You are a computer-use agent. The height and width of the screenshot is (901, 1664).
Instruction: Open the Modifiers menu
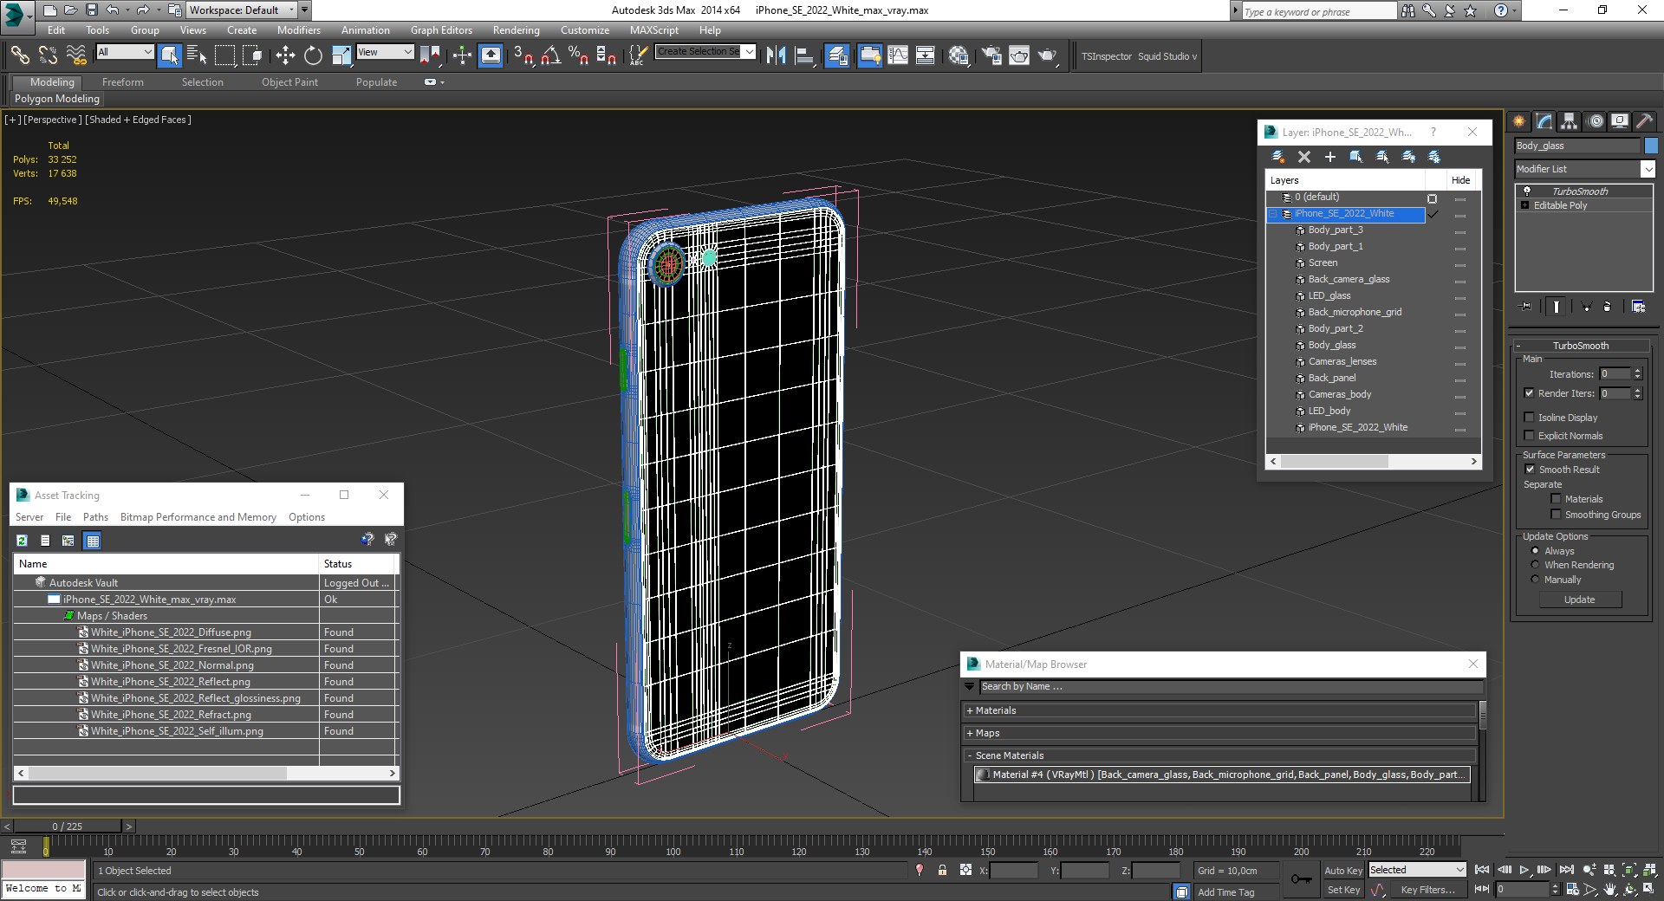click(299, 29)
